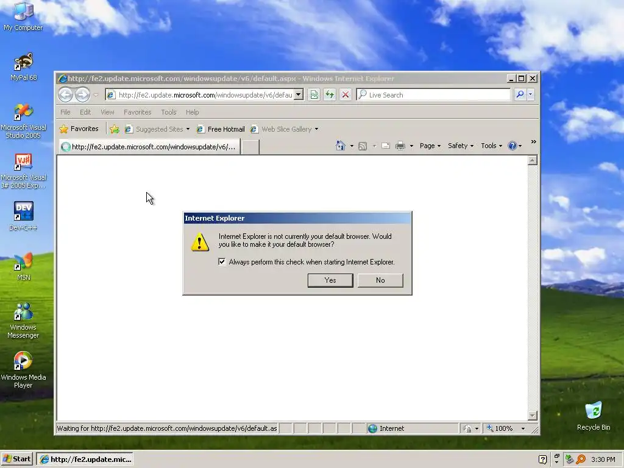The width and height of the screenshot is (624, 468).
Task: Click Yes in the default browser dialog
Action: pos(330,280)
